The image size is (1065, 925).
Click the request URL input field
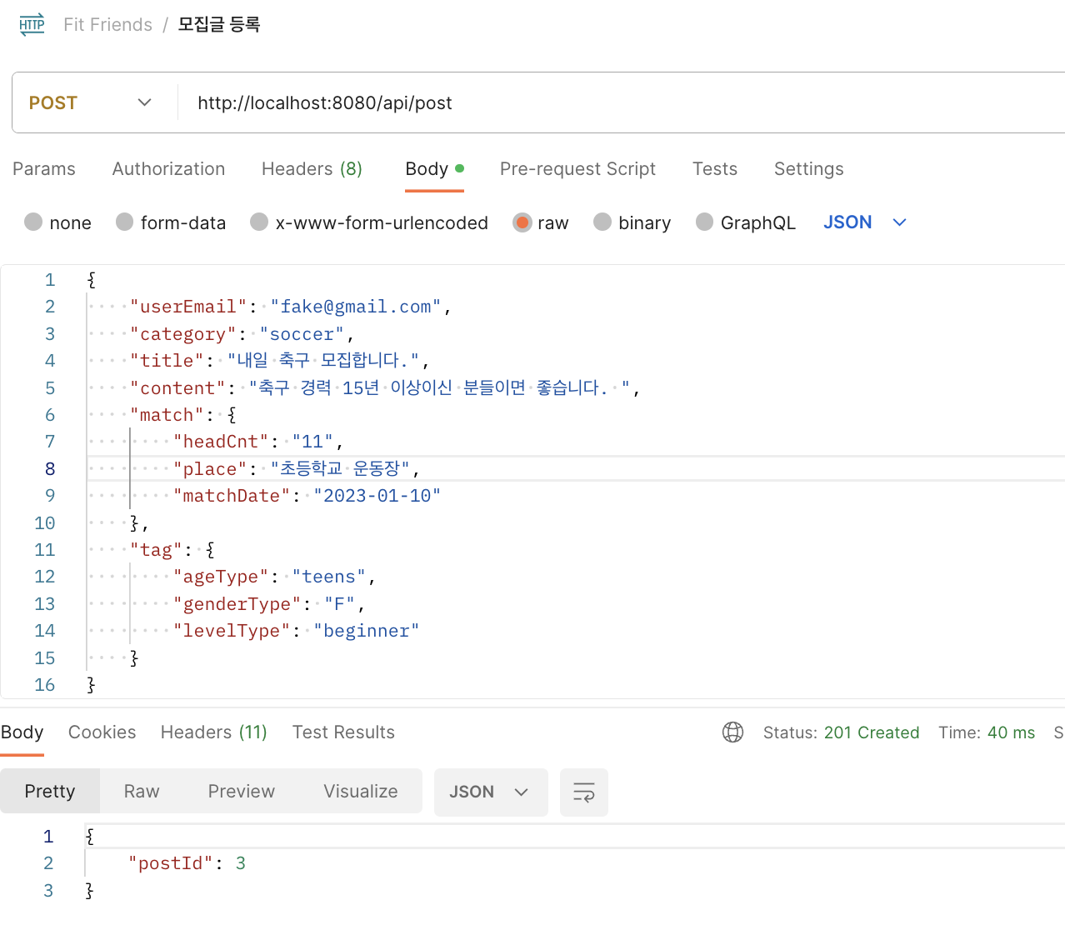583,102
